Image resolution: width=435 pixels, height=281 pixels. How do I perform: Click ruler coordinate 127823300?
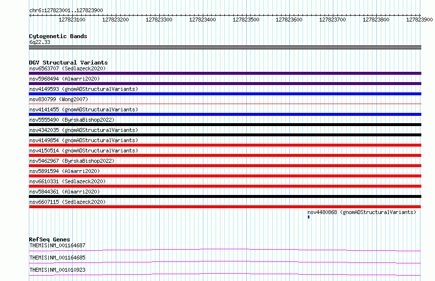point(159,20)
